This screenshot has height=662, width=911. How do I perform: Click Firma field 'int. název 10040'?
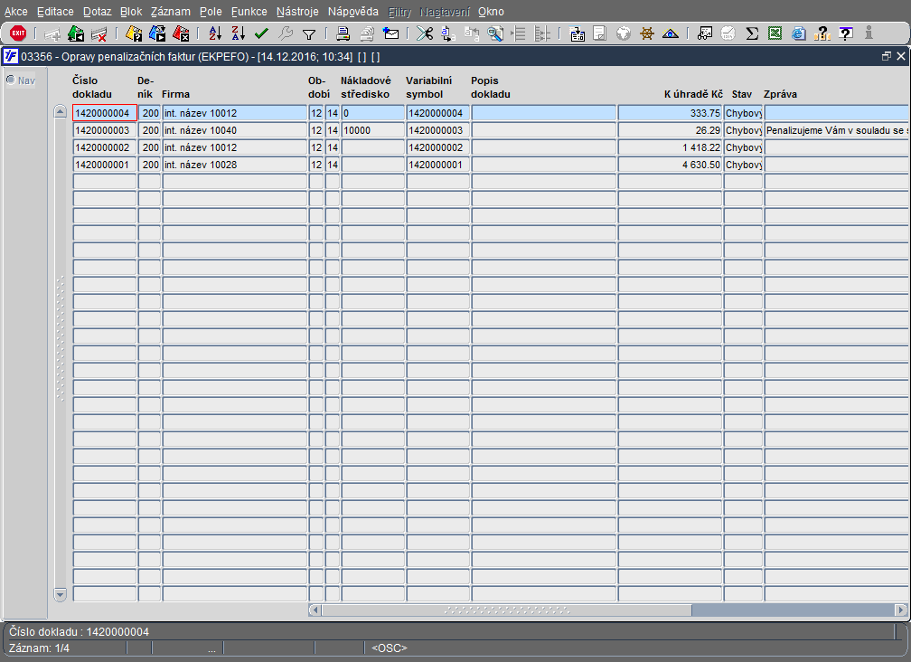(x=234, y=130)
